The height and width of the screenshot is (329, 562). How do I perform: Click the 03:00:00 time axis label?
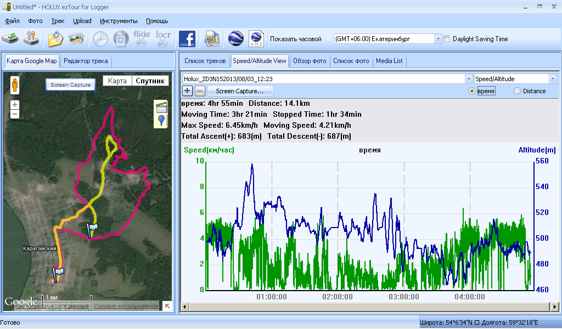(x=404, y=297)
